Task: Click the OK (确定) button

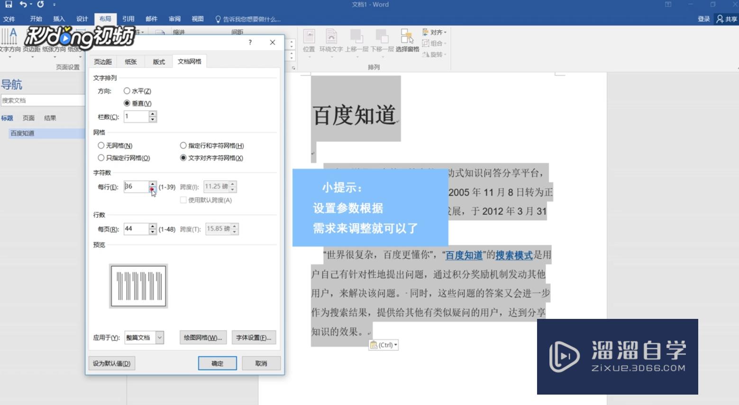Action: click(218, 363)
